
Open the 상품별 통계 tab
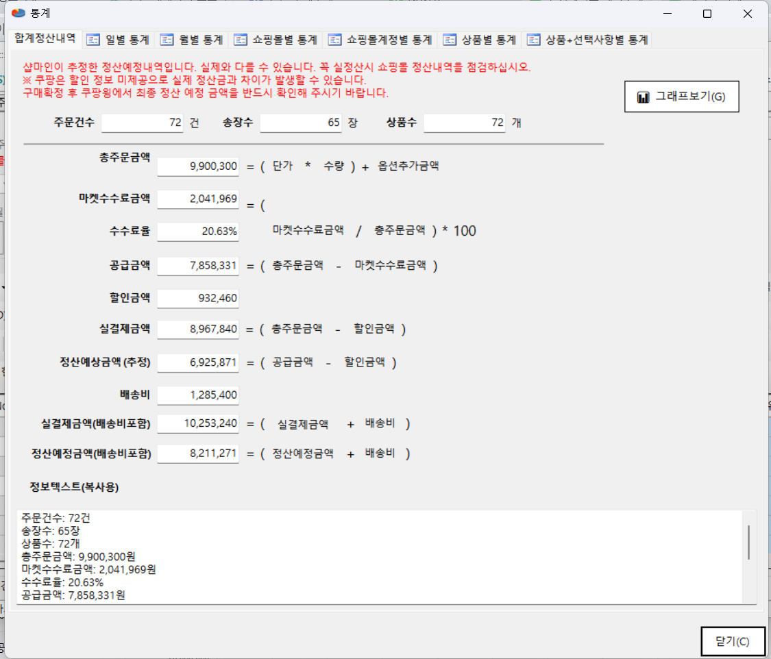[480, 40]
